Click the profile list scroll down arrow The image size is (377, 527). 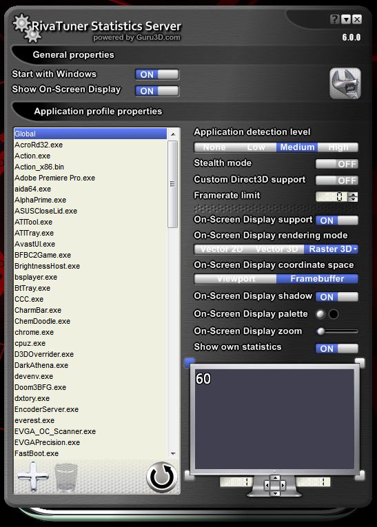(x=173, y=454)
